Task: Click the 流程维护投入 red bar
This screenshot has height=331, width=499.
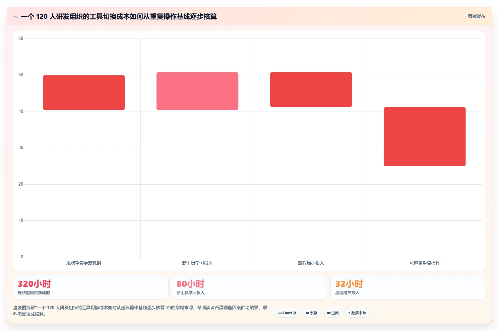Action: pos(311,89)
